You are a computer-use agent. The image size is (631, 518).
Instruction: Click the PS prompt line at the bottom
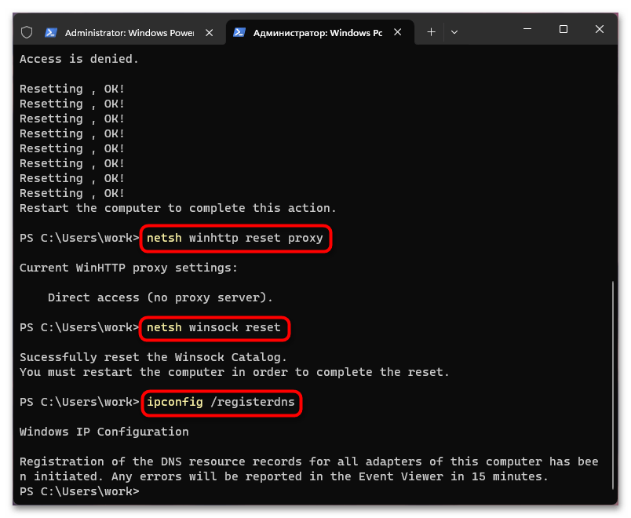click(x=78, y=491)
